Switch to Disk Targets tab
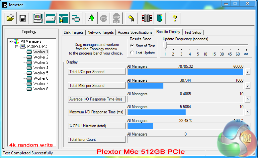The image size is (258, 158). tap(74, 32)
